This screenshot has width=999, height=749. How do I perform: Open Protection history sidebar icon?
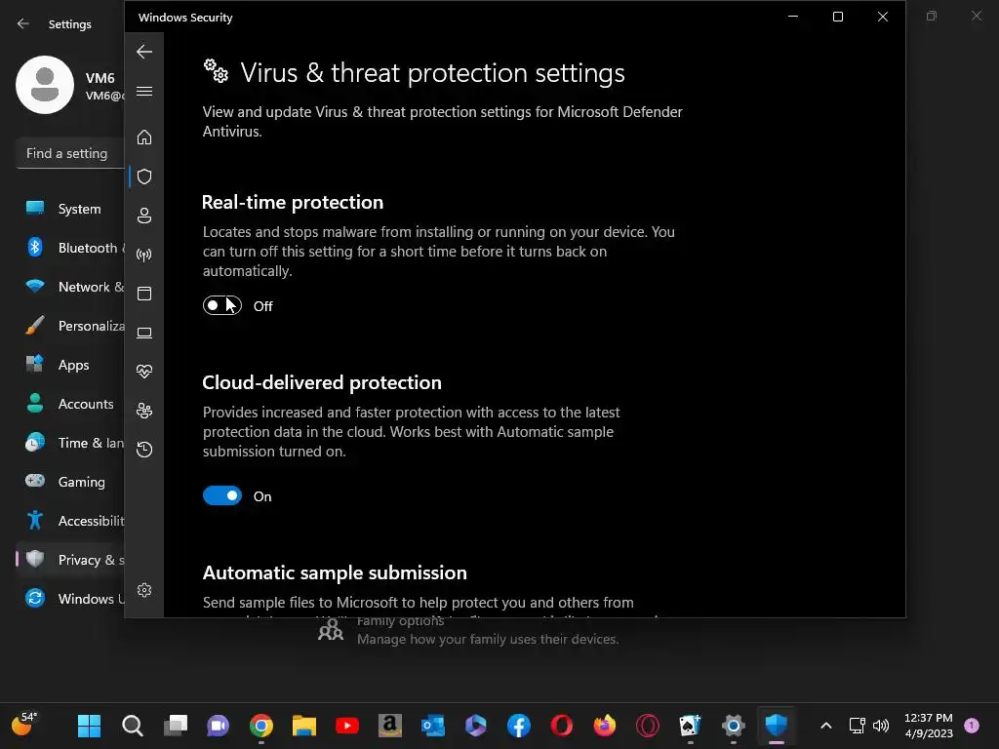coord(144,450)
